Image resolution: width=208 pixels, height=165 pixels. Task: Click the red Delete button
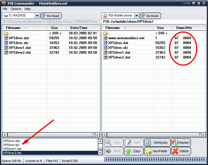pyautogui.click(x=181, y=151)
